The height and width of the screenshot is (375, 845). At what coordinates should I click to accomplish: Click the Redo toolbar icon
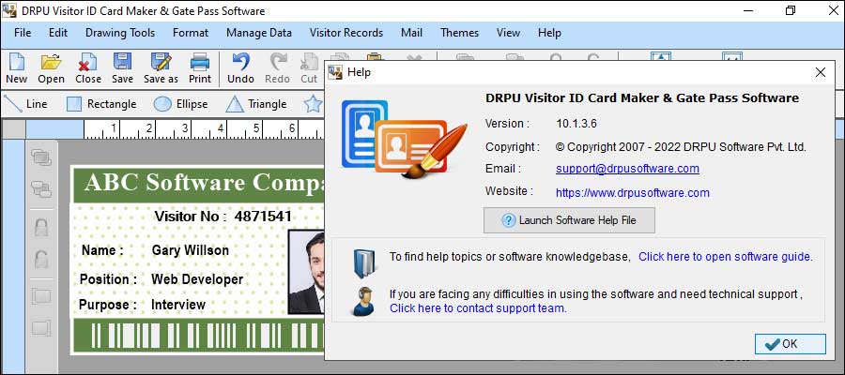pos(278,67)
